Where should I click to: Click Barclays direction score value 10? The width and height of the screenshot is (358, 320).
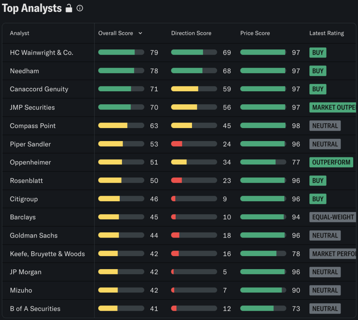[227, 217]
